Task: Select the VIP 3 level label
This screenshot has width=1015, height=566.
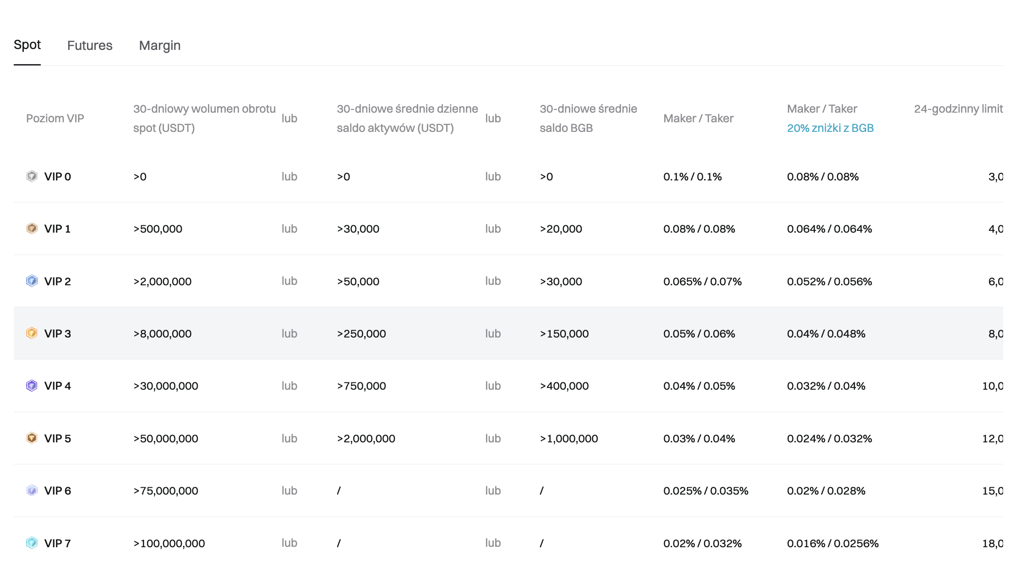Action: [58, 334]
